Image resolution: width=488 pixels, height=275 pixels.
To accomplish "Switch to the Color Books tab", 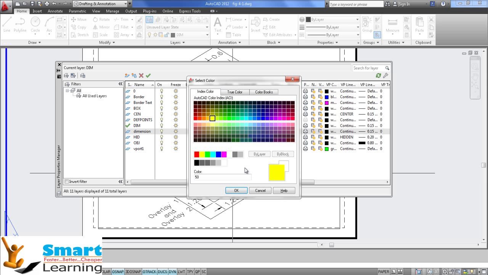I will pyautogui.click(x=264, y=92).
